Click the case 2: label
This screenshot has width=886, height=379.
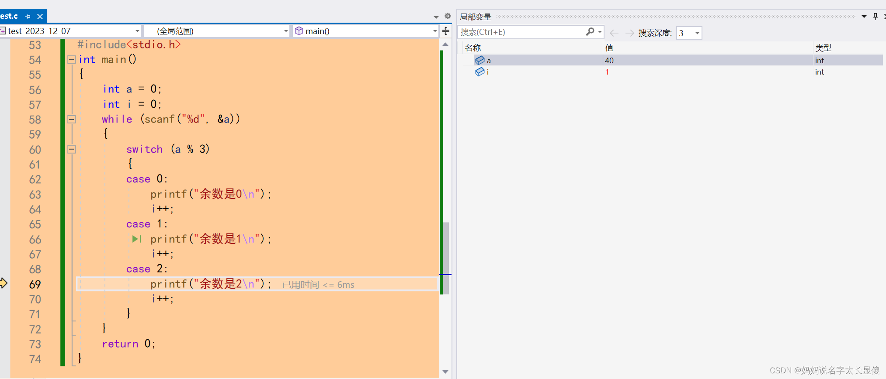[x=147, y=269]
